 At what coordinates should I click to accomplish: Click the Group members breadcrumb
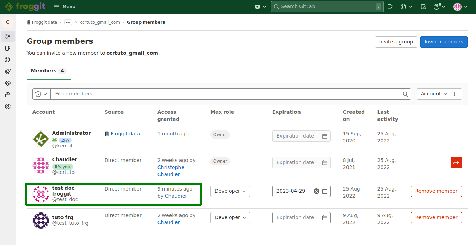[x=146, y=22]
